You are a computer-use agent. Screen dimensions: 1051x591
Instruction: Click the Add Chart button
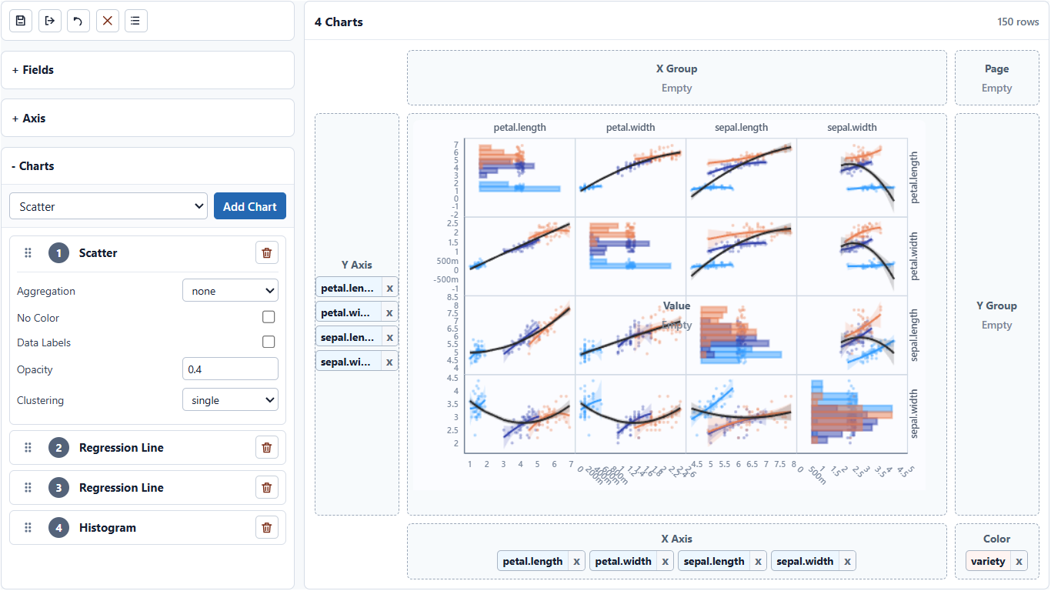tap(250, 206)
